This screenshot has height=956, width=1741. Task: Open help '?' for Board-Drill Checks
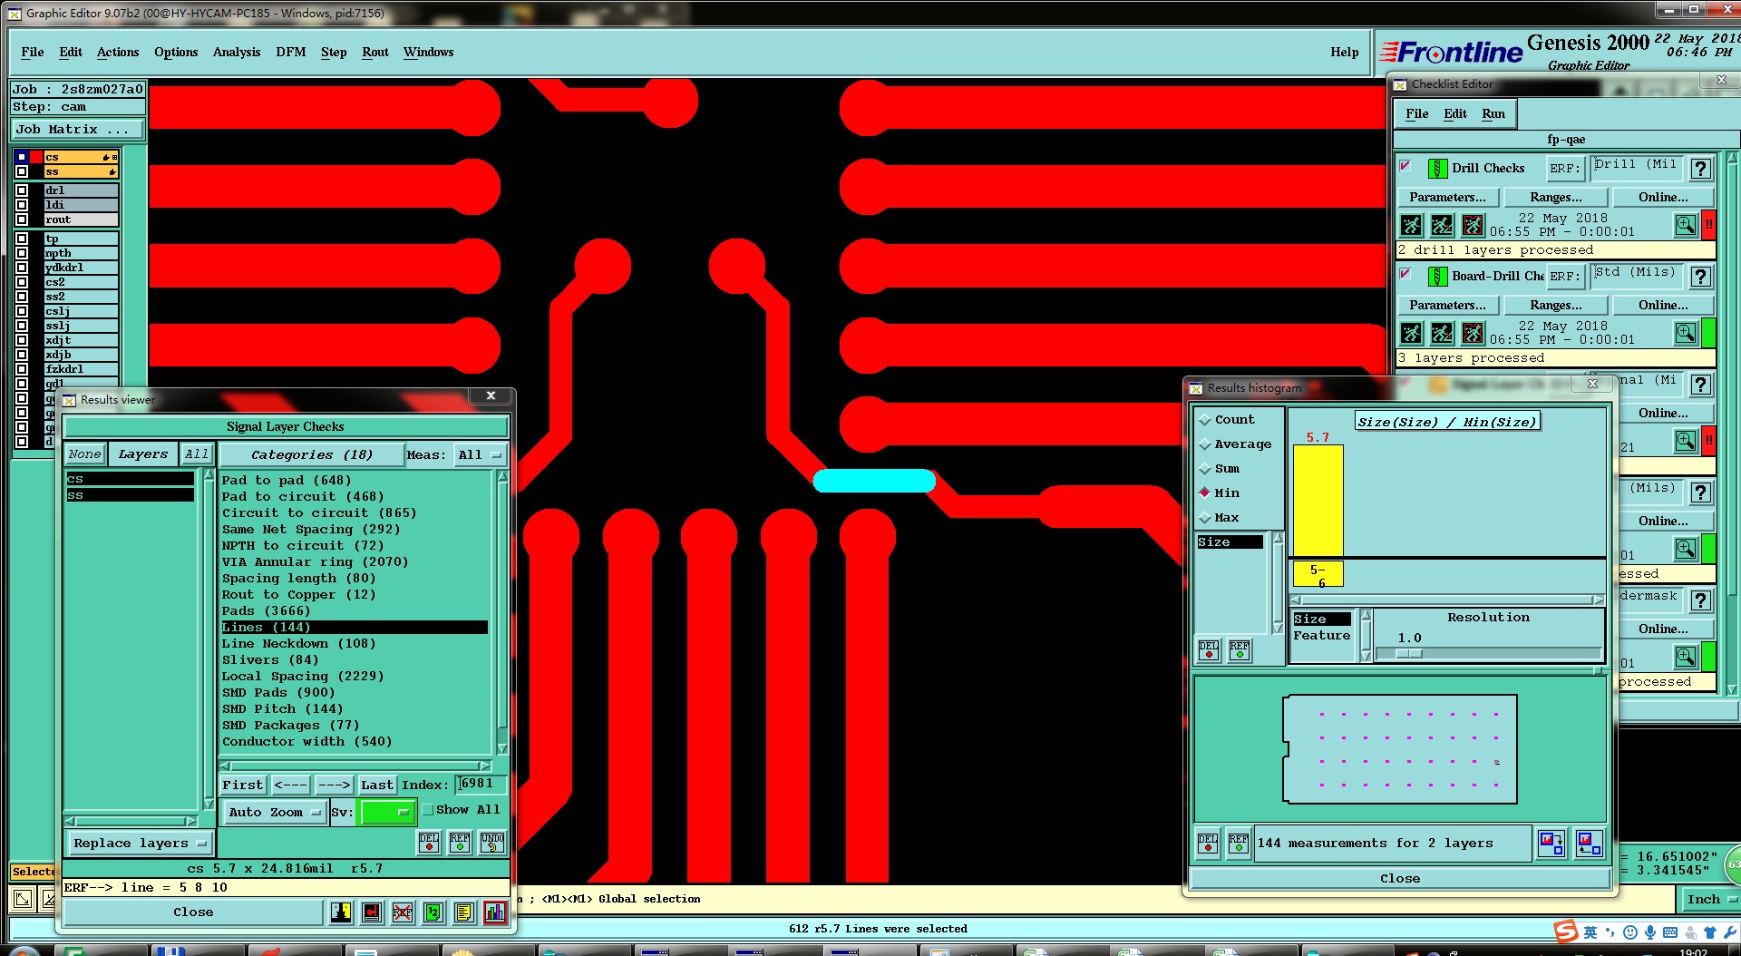click(x=1701, y=276)
